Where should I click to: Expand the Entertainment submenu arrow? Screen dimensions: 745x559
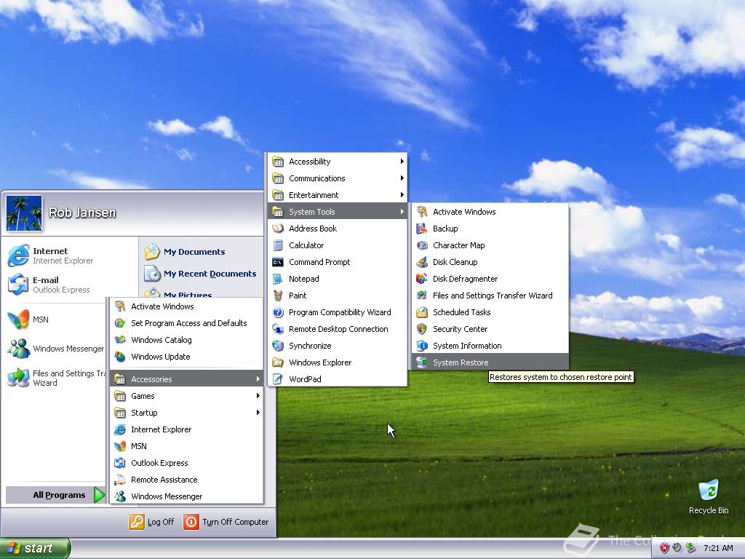click(x=402, y=195)
